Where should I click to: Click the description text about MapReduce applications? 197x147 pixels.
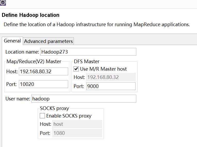pos(97,24)
